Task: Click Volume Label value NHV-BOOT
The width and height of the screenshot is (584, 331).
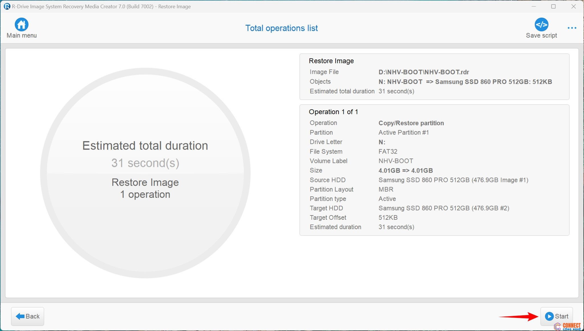Action: tap(396, 161)
